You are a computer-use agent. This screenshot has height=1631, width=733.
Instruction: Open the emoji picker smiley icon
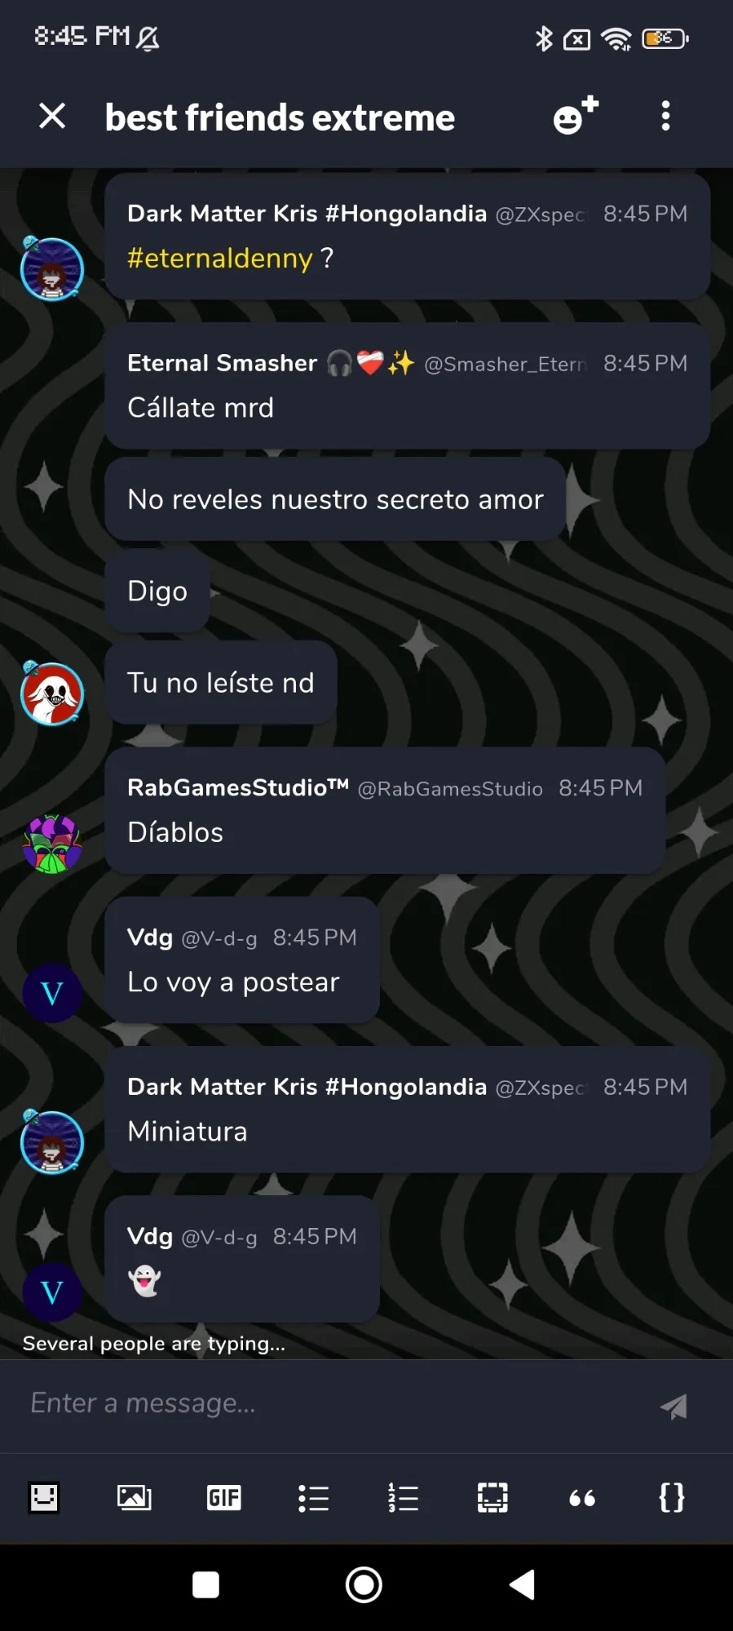coord(44,1497)
